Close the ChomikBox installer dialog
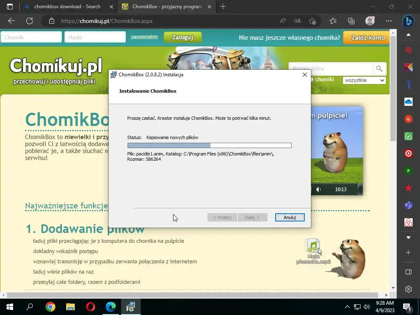420x315 pixels. pyautogui.click(x=305, y=75)
